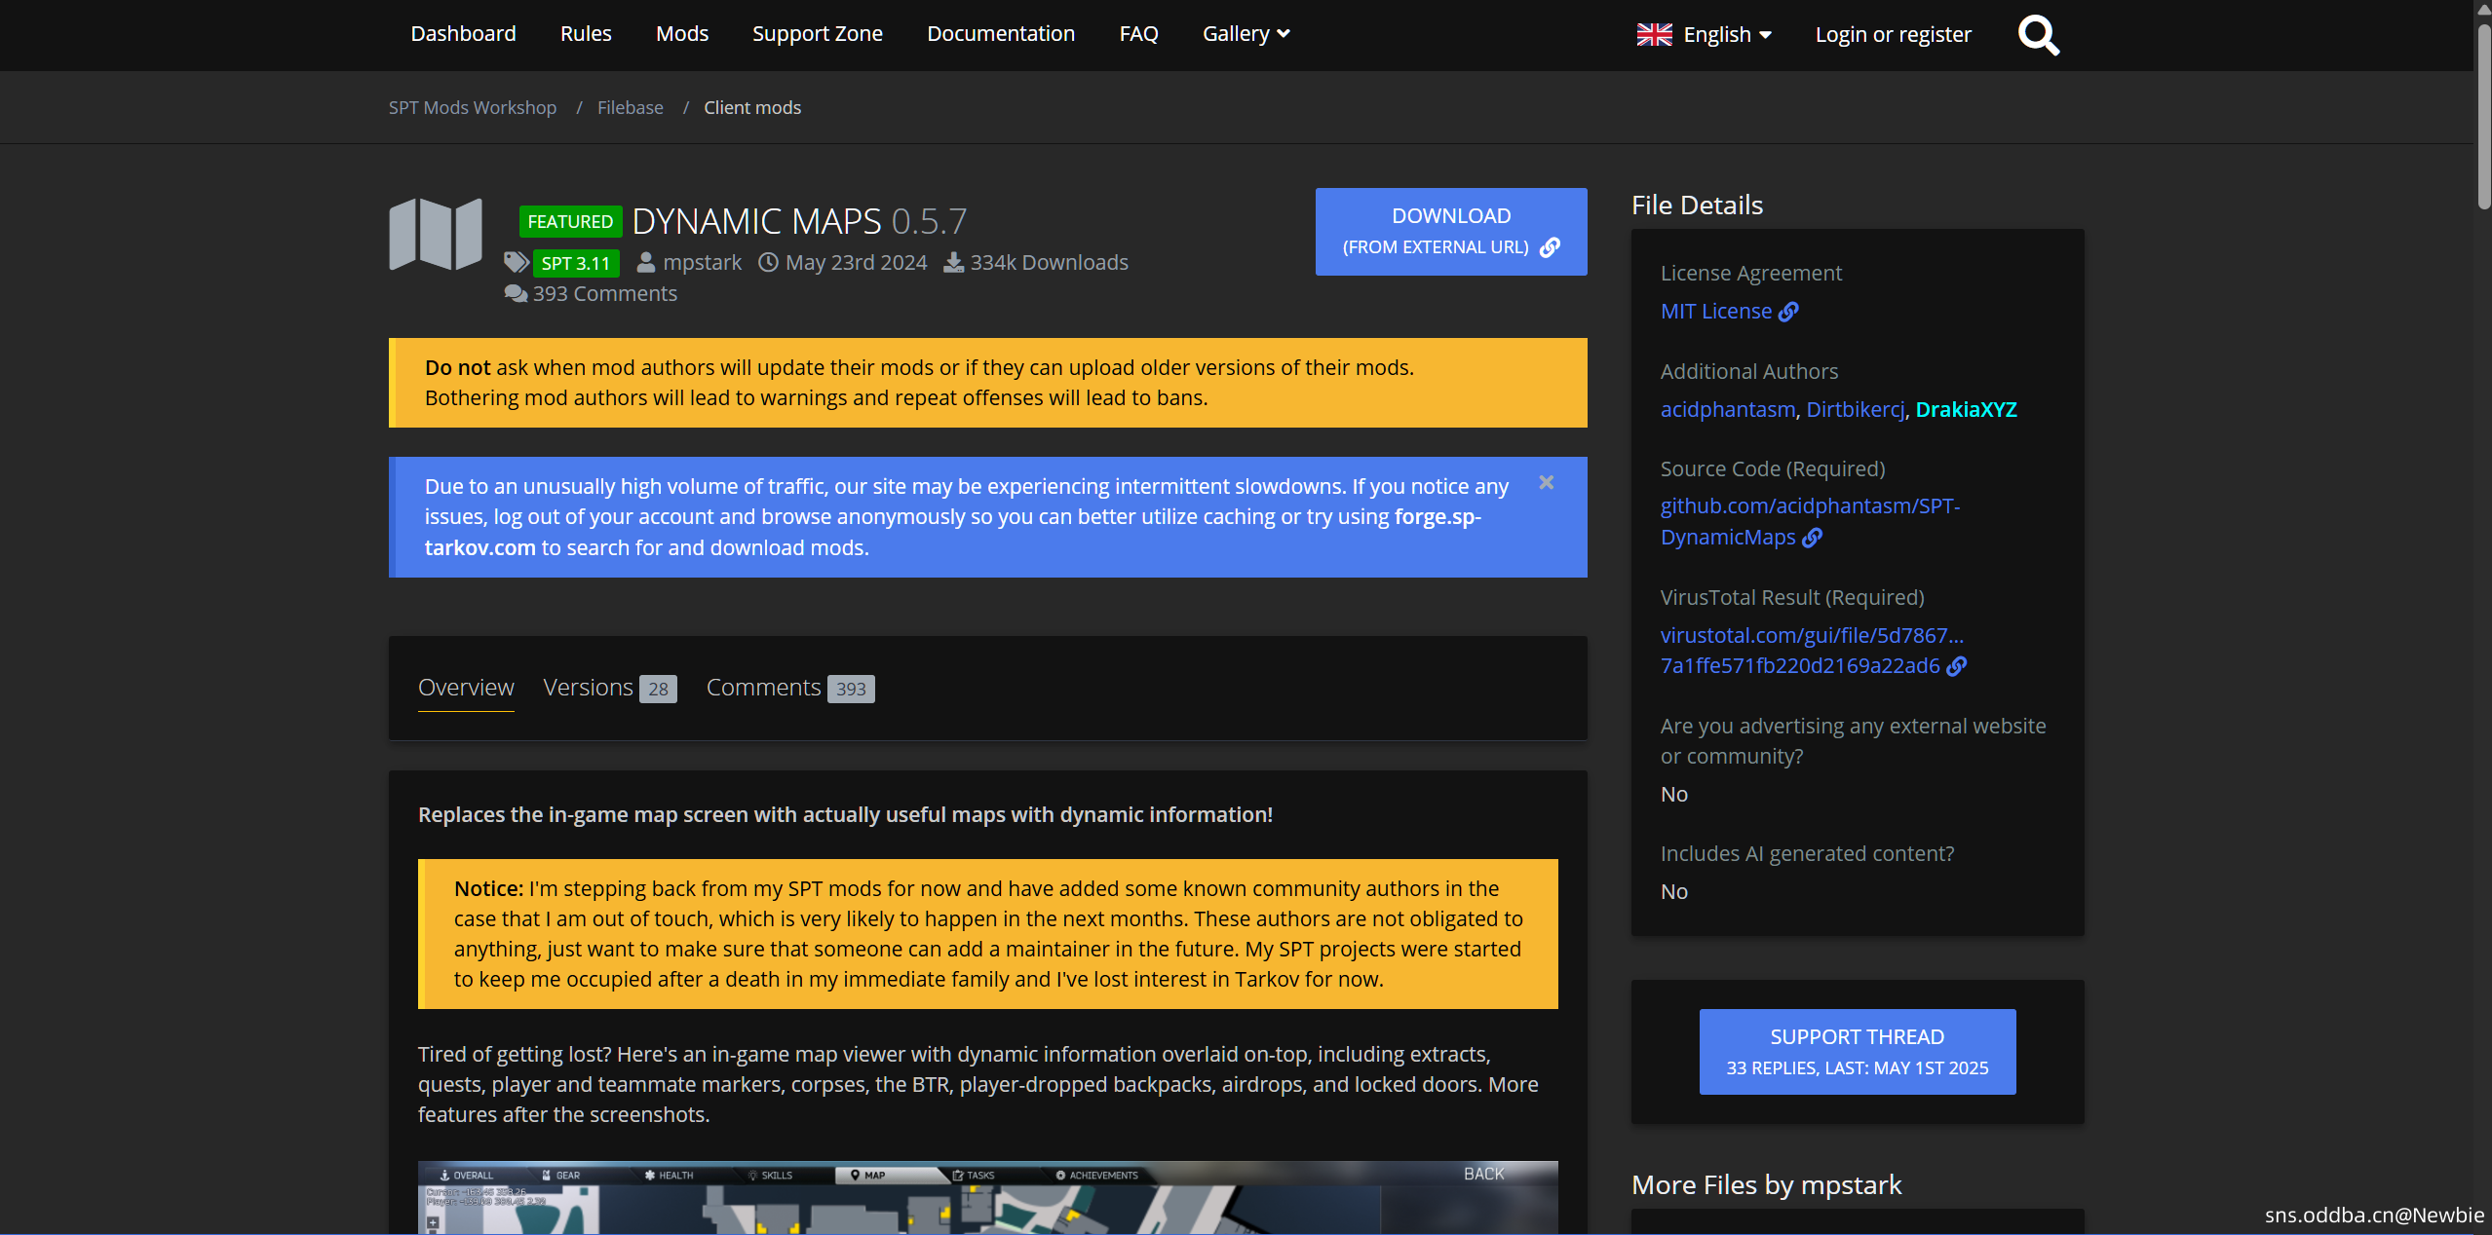Open the Dashboard menu item
This screenshot has width=2492, height=1235.
[x=463, y=34]
